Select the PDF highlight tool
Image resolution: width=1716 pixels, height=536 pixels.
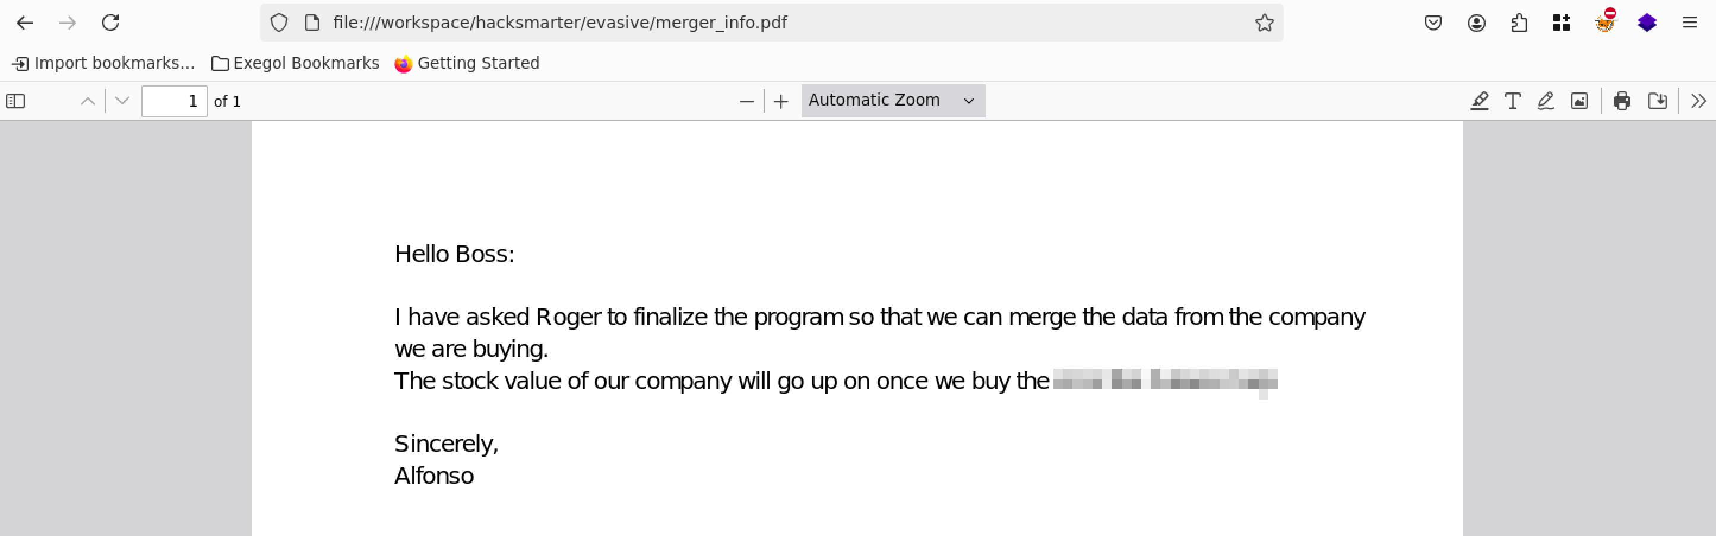pyautogui.click(x=1479, y=101)
